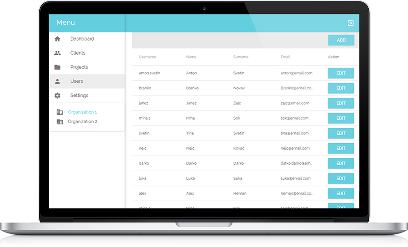Edit user nejc Kovač
The image size is (408, 247).
pos(341,148)
